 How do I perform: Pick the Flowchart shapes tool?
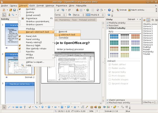pyautogui.click(x=62, y=107)
